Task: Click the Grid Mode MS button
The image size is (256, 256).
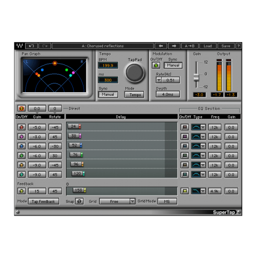Action: click(x=167, y=201)
